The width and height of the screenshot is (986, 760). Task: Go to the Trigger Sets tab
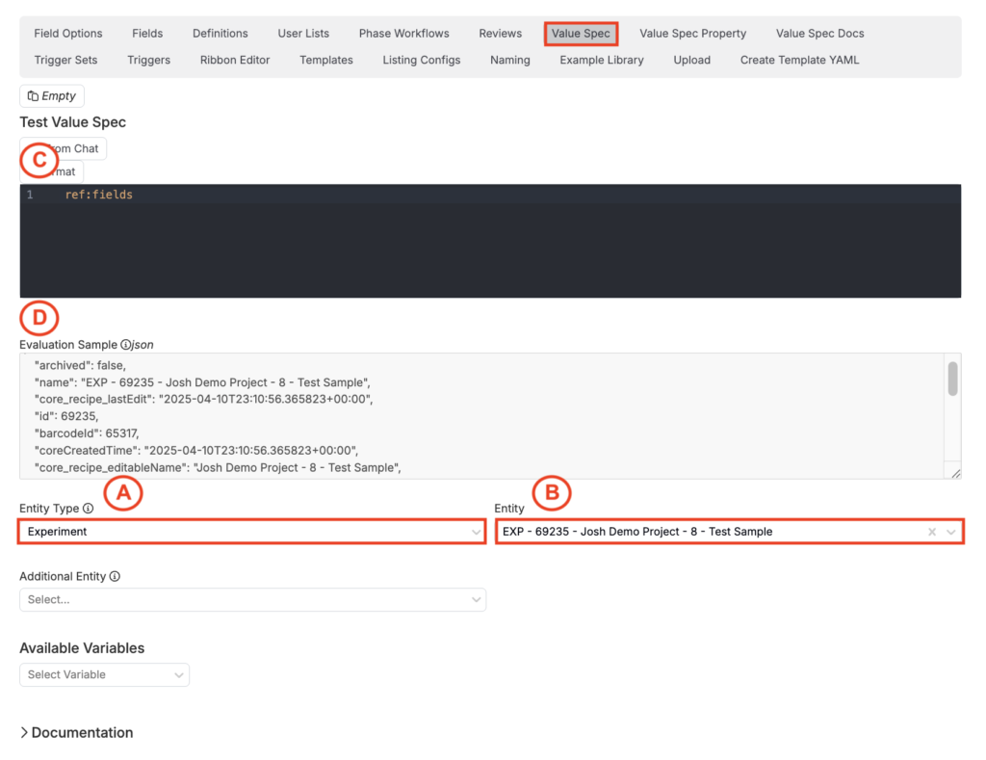tap(65, 60)
